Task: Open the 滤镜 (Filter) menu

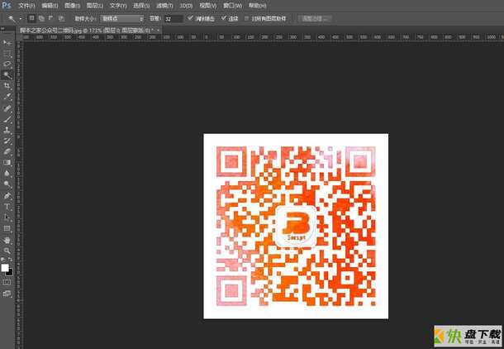Action: [x=164, y=6]
